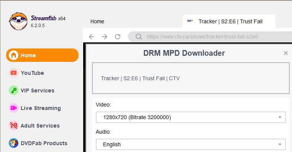
Task: Click the Adult Services 18 icon
Action: [x=13, y=126]
